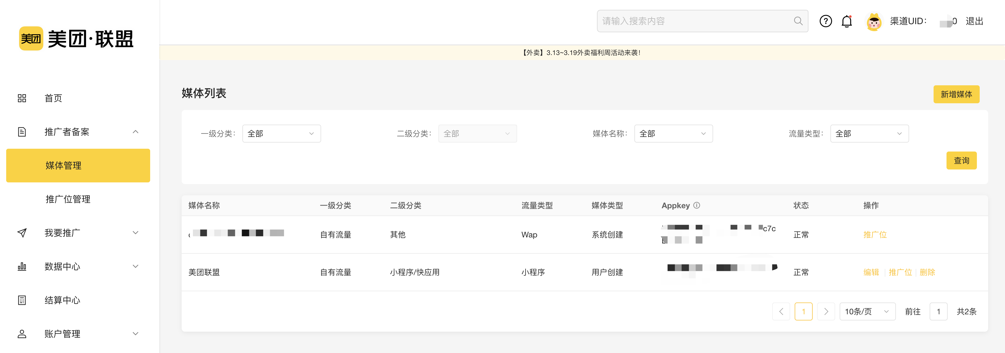Click 编辑 link for 美团联盟 row
This screenshot has height=353, width=1005.
[871, 272]
